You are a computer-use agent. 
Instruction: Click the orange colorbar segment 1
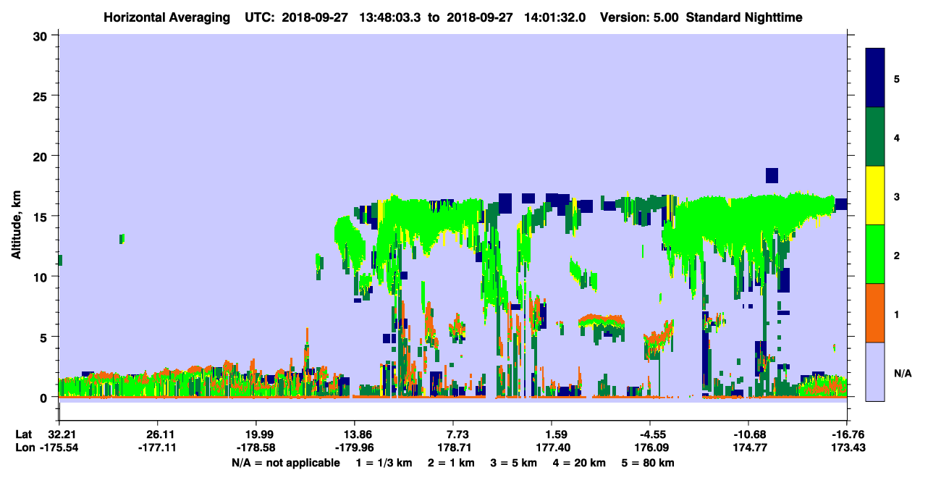point(875,313)
